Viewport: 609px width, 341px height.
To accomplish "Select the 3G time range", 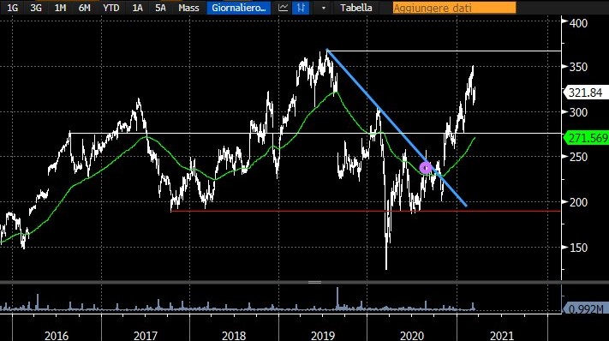I will click(x=36, y=8).
